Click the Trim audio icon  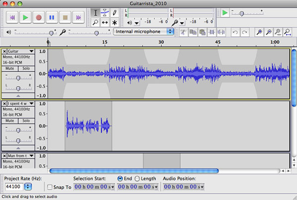212,32
